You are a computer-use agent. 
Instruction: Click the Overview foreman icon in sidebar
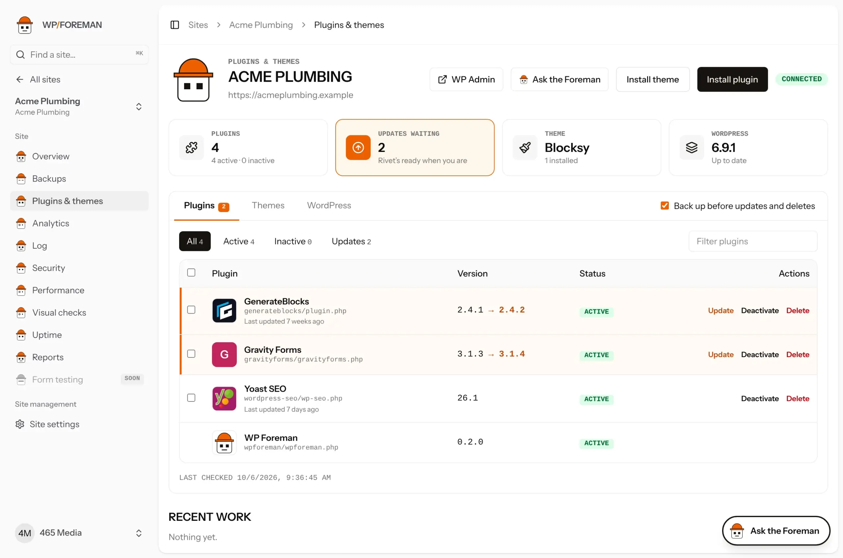click(21, 156)
